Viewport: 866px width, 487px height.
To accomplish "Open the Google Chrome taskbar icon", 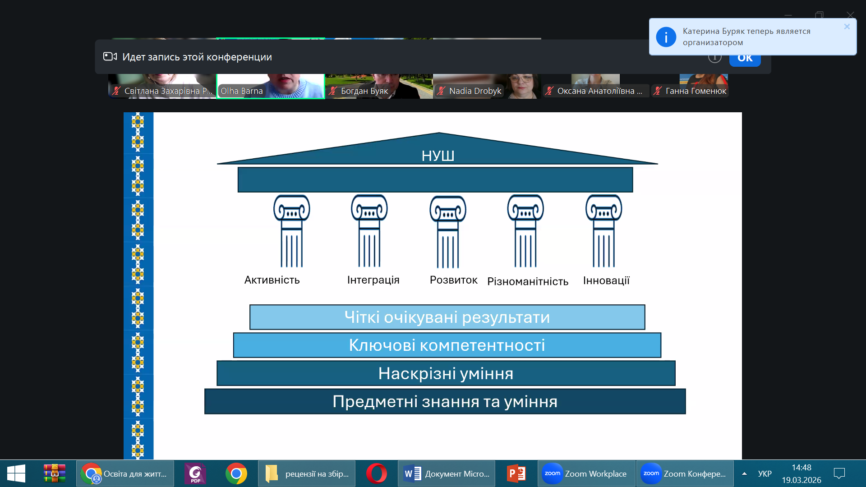I will (236, 473).
